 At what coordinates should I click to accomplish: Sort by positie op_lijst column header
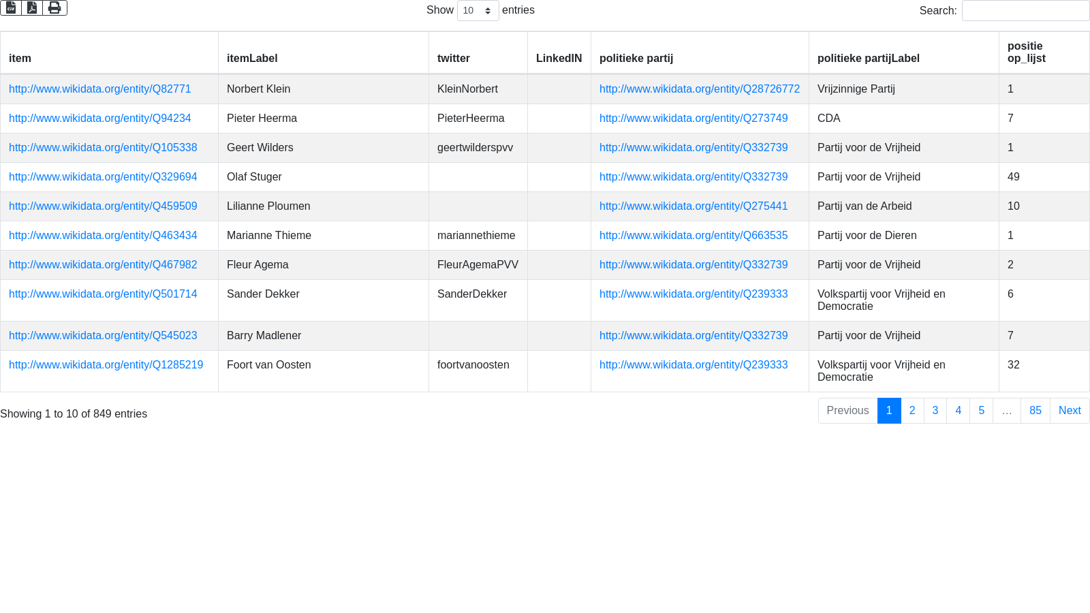[x=1044, y=52]
